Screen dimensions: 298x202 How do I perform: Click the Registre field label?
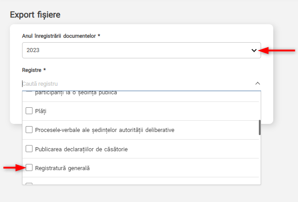tap(34, 70)
